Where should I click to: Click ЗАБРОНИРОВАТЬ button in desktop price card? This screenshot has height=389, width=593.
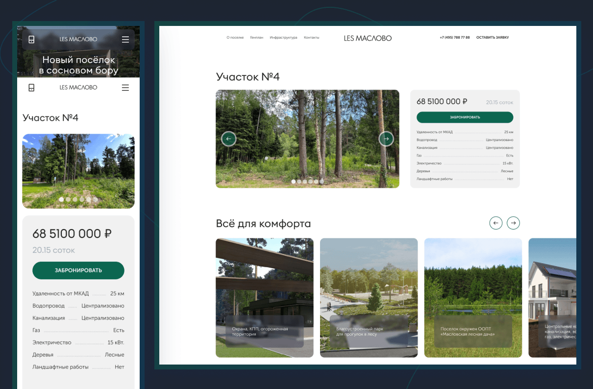coord(465,117)
